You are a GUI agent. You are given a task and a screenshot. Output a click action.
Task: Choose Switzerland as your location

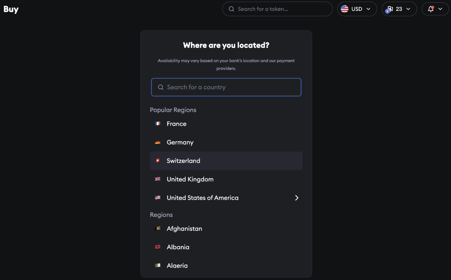point(183,161)
